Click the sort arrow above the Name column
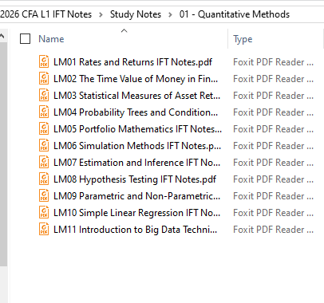324x303 pixels. [124, 31]
